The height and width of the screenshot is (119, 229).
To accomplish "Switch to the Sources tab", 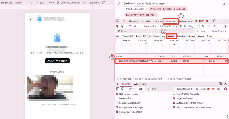I will coord(158,21).
